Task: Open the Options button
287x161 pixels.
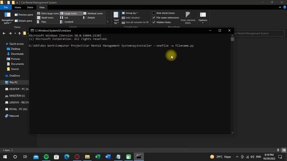Action: click(203, 18)
